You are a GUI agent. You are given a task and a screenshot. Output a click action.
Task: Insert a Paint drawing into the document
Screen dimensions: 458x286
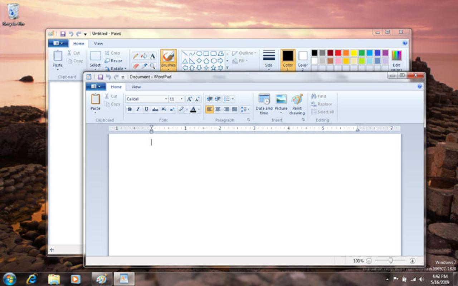coord(297,104)
